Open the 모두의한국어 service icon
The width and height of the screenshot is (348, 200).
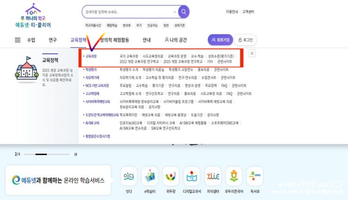click(x=234, y=176)
